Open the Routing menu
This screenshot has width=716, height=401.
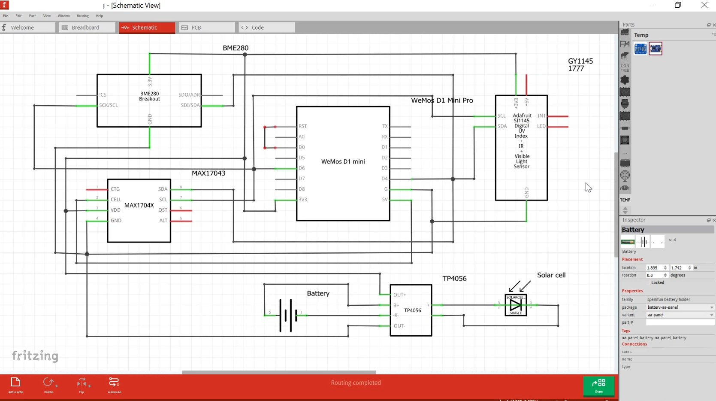82,16
